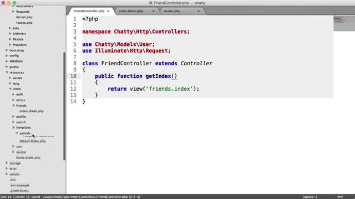Screen dimensions: 355x199
Task: Open the .env.example file
Action: tap(20, 186)
